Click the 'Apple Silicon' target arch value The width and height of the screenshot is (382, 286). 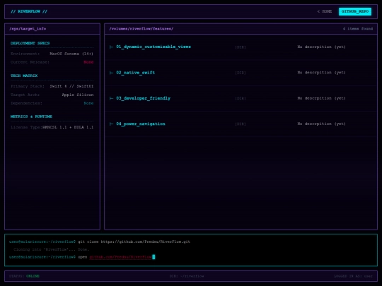(x=78, y=95)
